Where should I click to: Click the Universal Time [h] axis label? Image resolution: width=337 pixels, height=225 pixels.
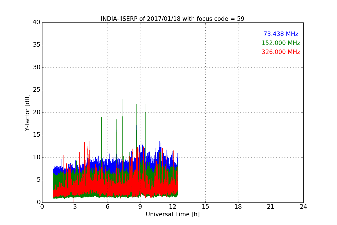tap(173, 214)
